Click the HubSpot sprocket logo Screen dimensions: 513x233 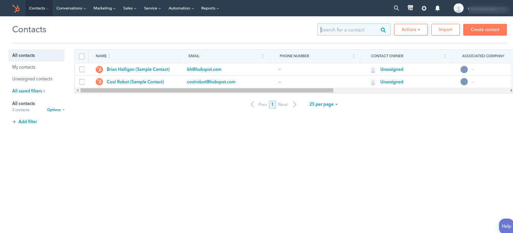pos(16,8)
